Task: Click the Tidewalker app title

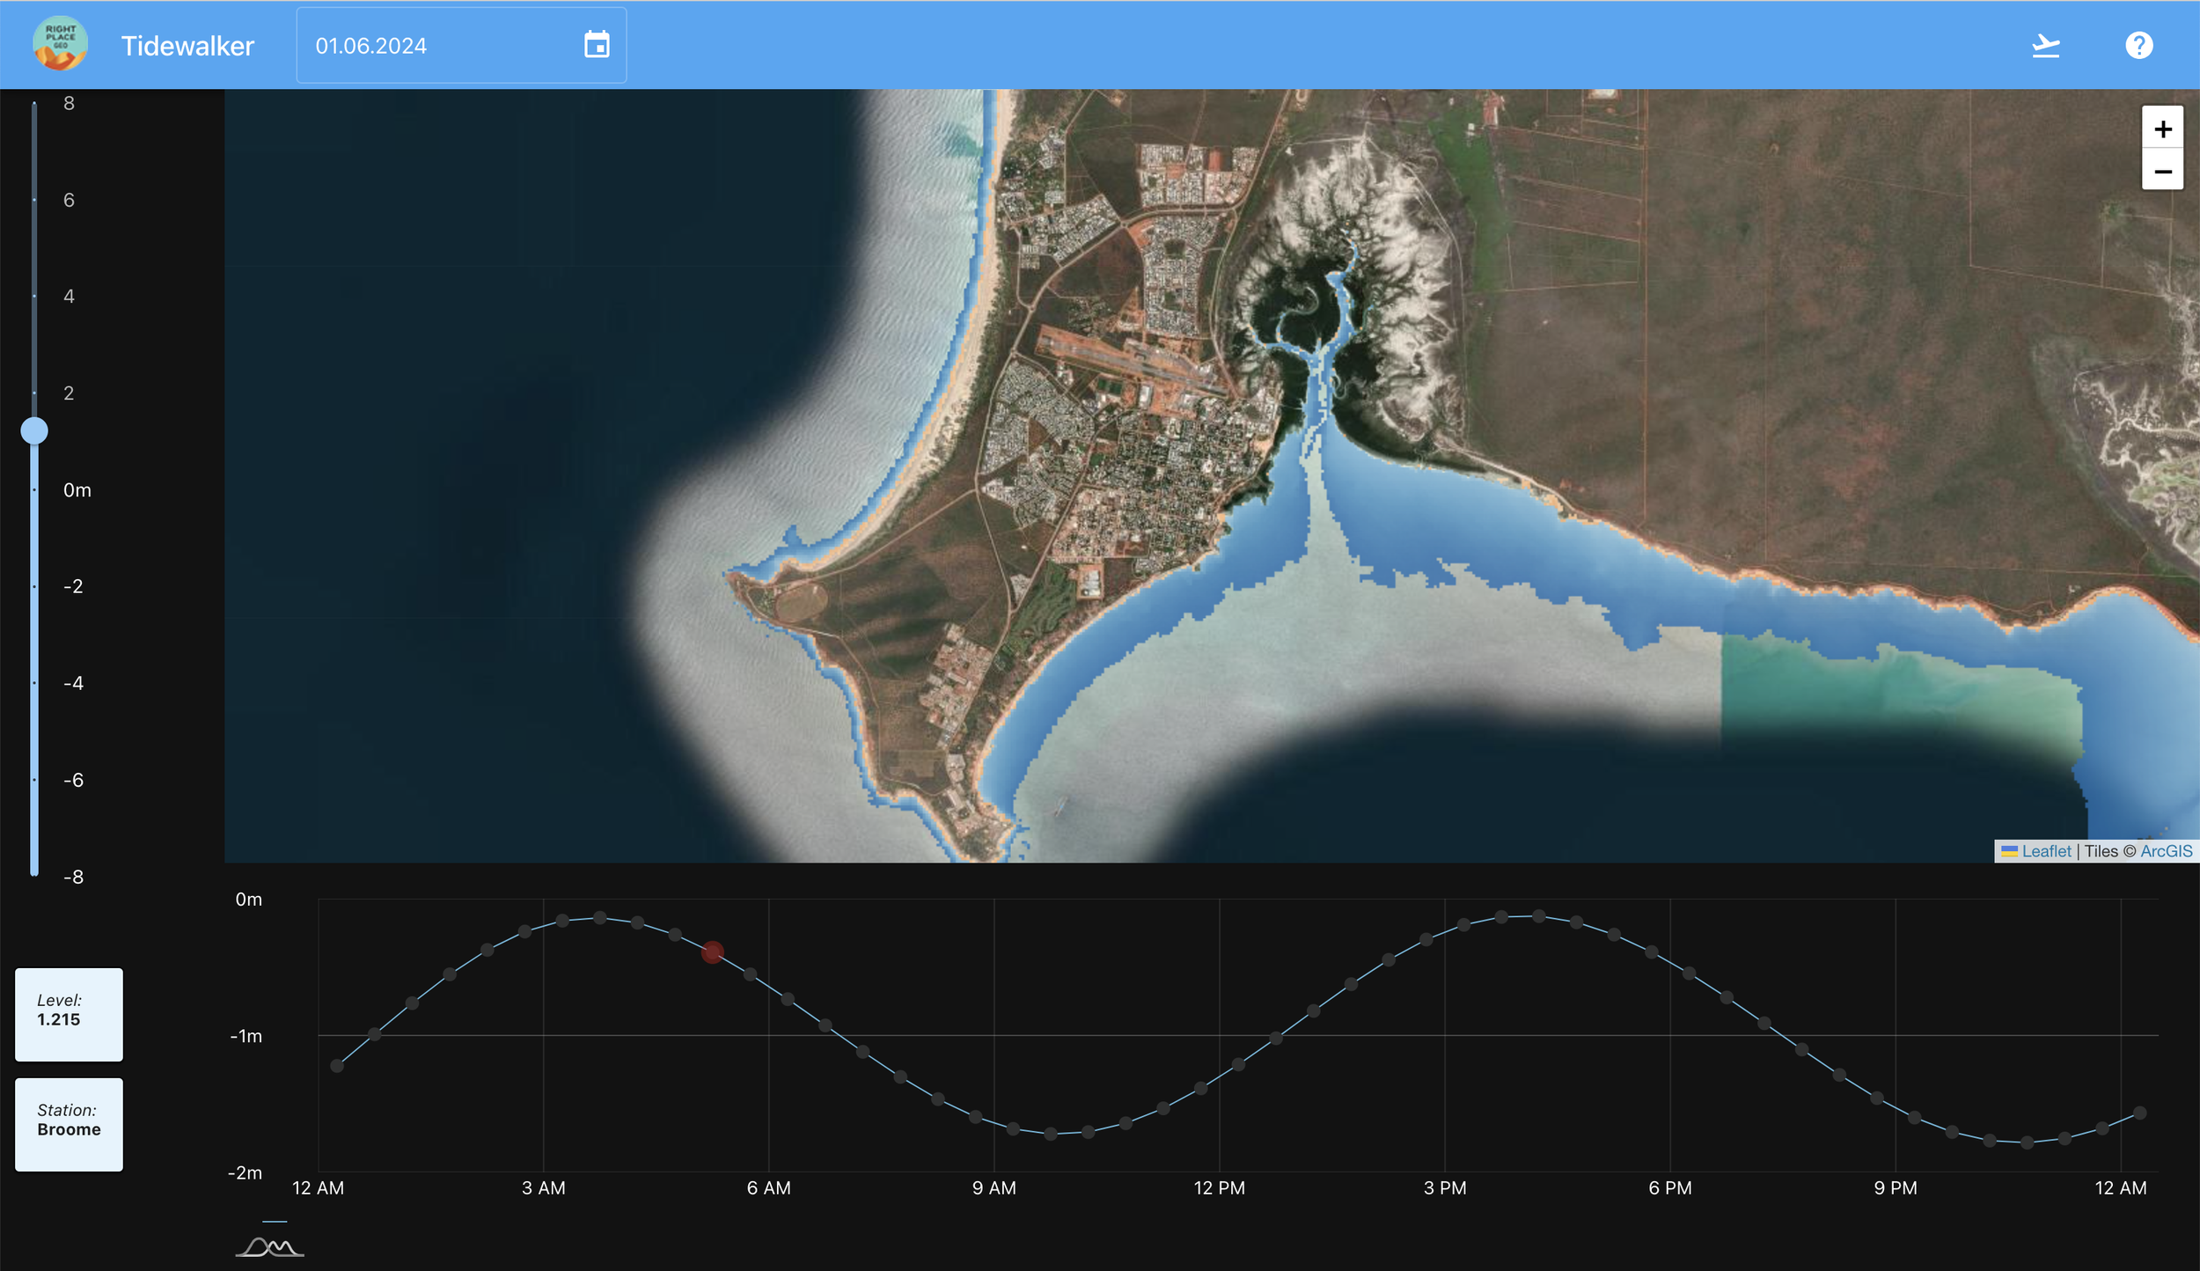Action: click(187, 46)
